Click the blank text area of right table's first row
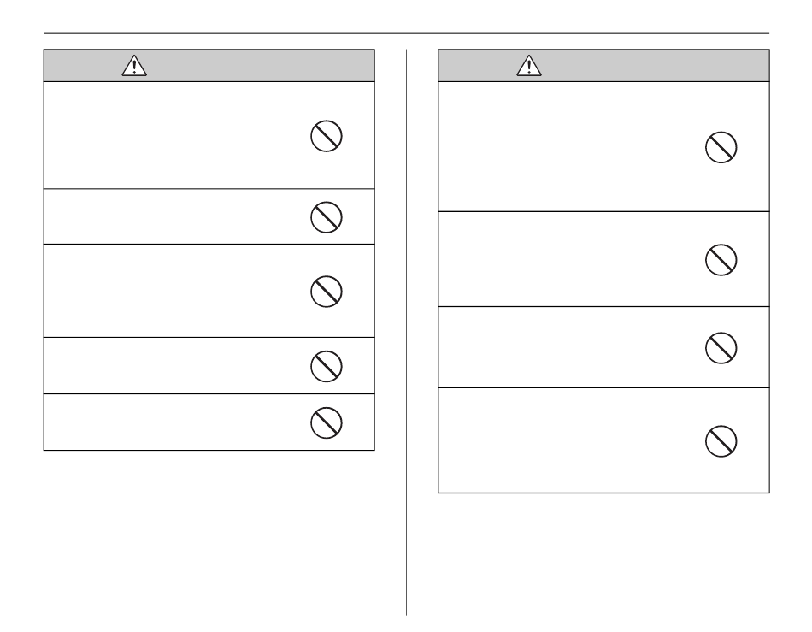Viewport: 812px width, 632px height. [x=568, y=146]
